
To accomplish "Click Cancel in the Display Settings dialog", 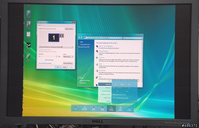I will tap(64, 67).
